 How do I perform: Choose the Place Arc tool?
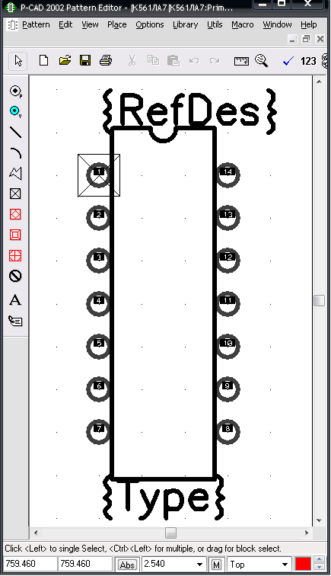(15, 152)
